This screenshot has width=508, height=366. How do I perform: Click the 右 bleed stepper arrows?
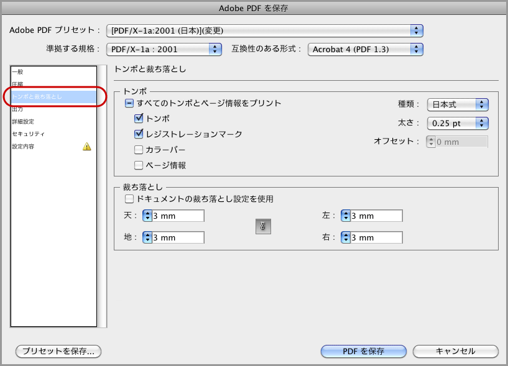[x=346, y=237]
